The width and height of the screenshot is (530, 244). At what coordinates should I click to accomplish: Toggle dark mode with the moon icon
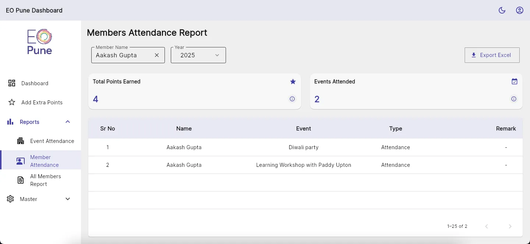click(x=502, y=10)
